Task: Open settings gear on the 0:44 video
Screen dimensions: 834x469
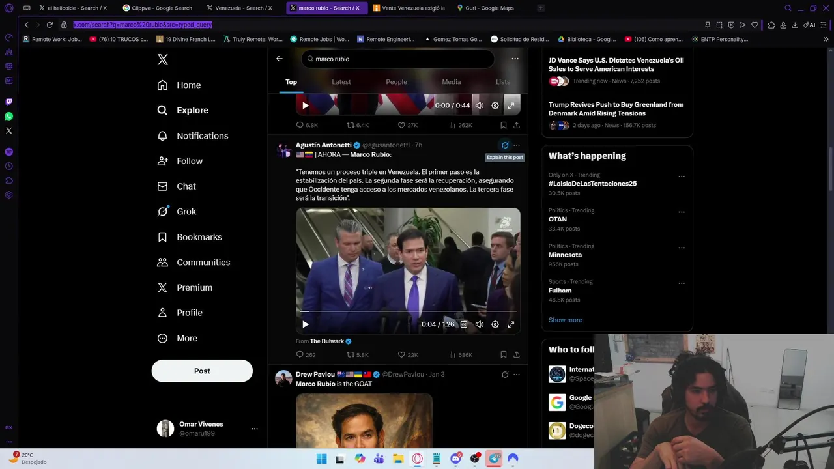Action: (495, 106)
